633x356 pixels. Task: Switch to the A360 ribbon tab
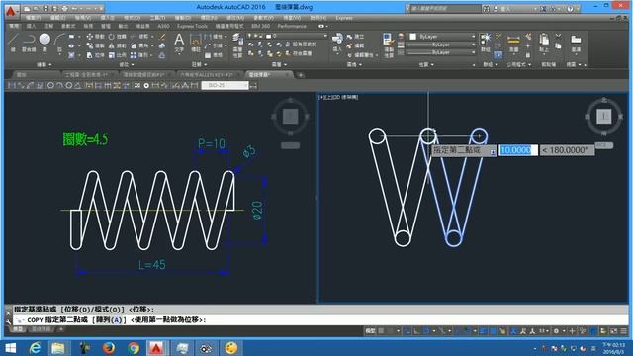(x=163, y=26)
